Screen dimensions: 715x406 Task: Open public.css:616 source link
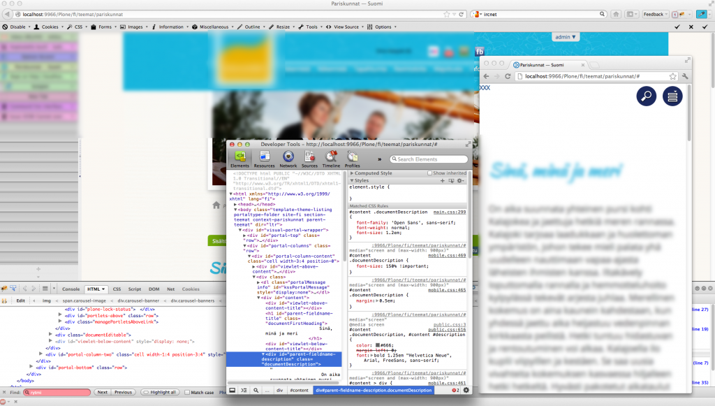pos(447,329)
